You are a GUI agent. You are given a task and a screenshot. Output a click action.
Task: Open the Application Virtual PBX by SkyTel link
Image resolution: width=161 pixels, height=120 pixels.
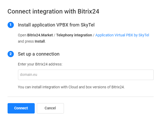tap(122, 35)
